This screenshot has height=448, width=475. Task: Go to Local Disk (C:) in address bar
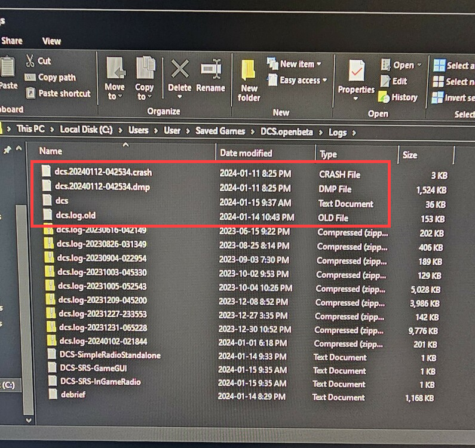click(x=86, y=130)
